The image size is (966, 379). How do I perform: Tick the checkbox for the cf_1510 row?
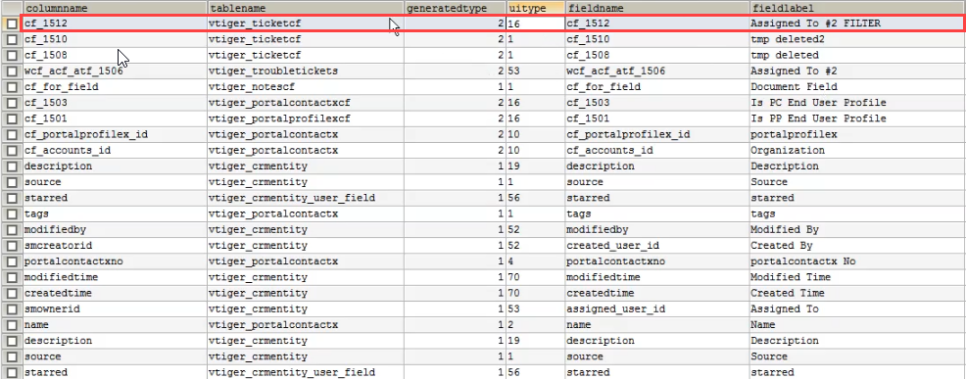tap(13, 39)
